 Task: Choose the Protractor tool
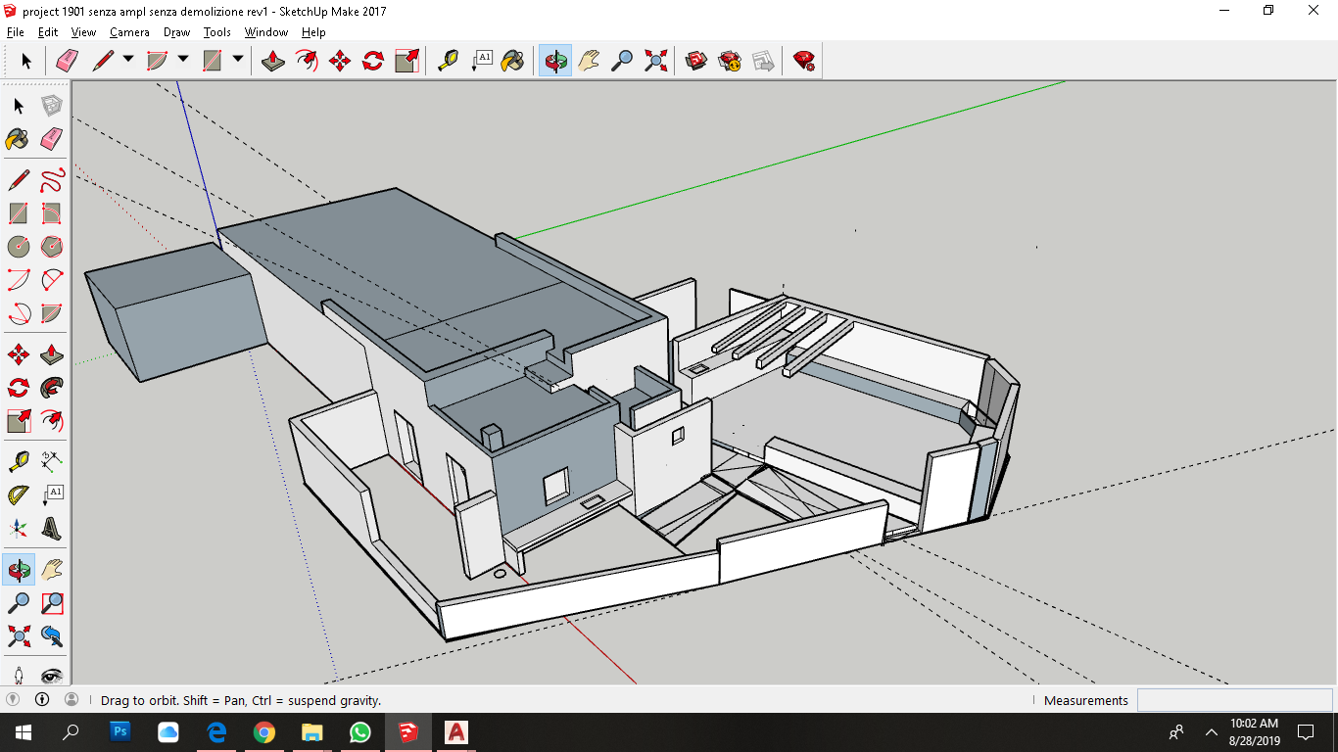[x=19, y=494]
